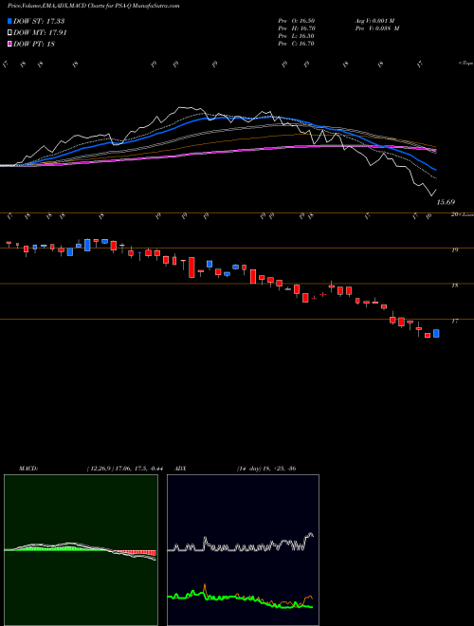Click the DOW MT legend swatch
Screen dimensions: 474x626
tap(10, 33)
